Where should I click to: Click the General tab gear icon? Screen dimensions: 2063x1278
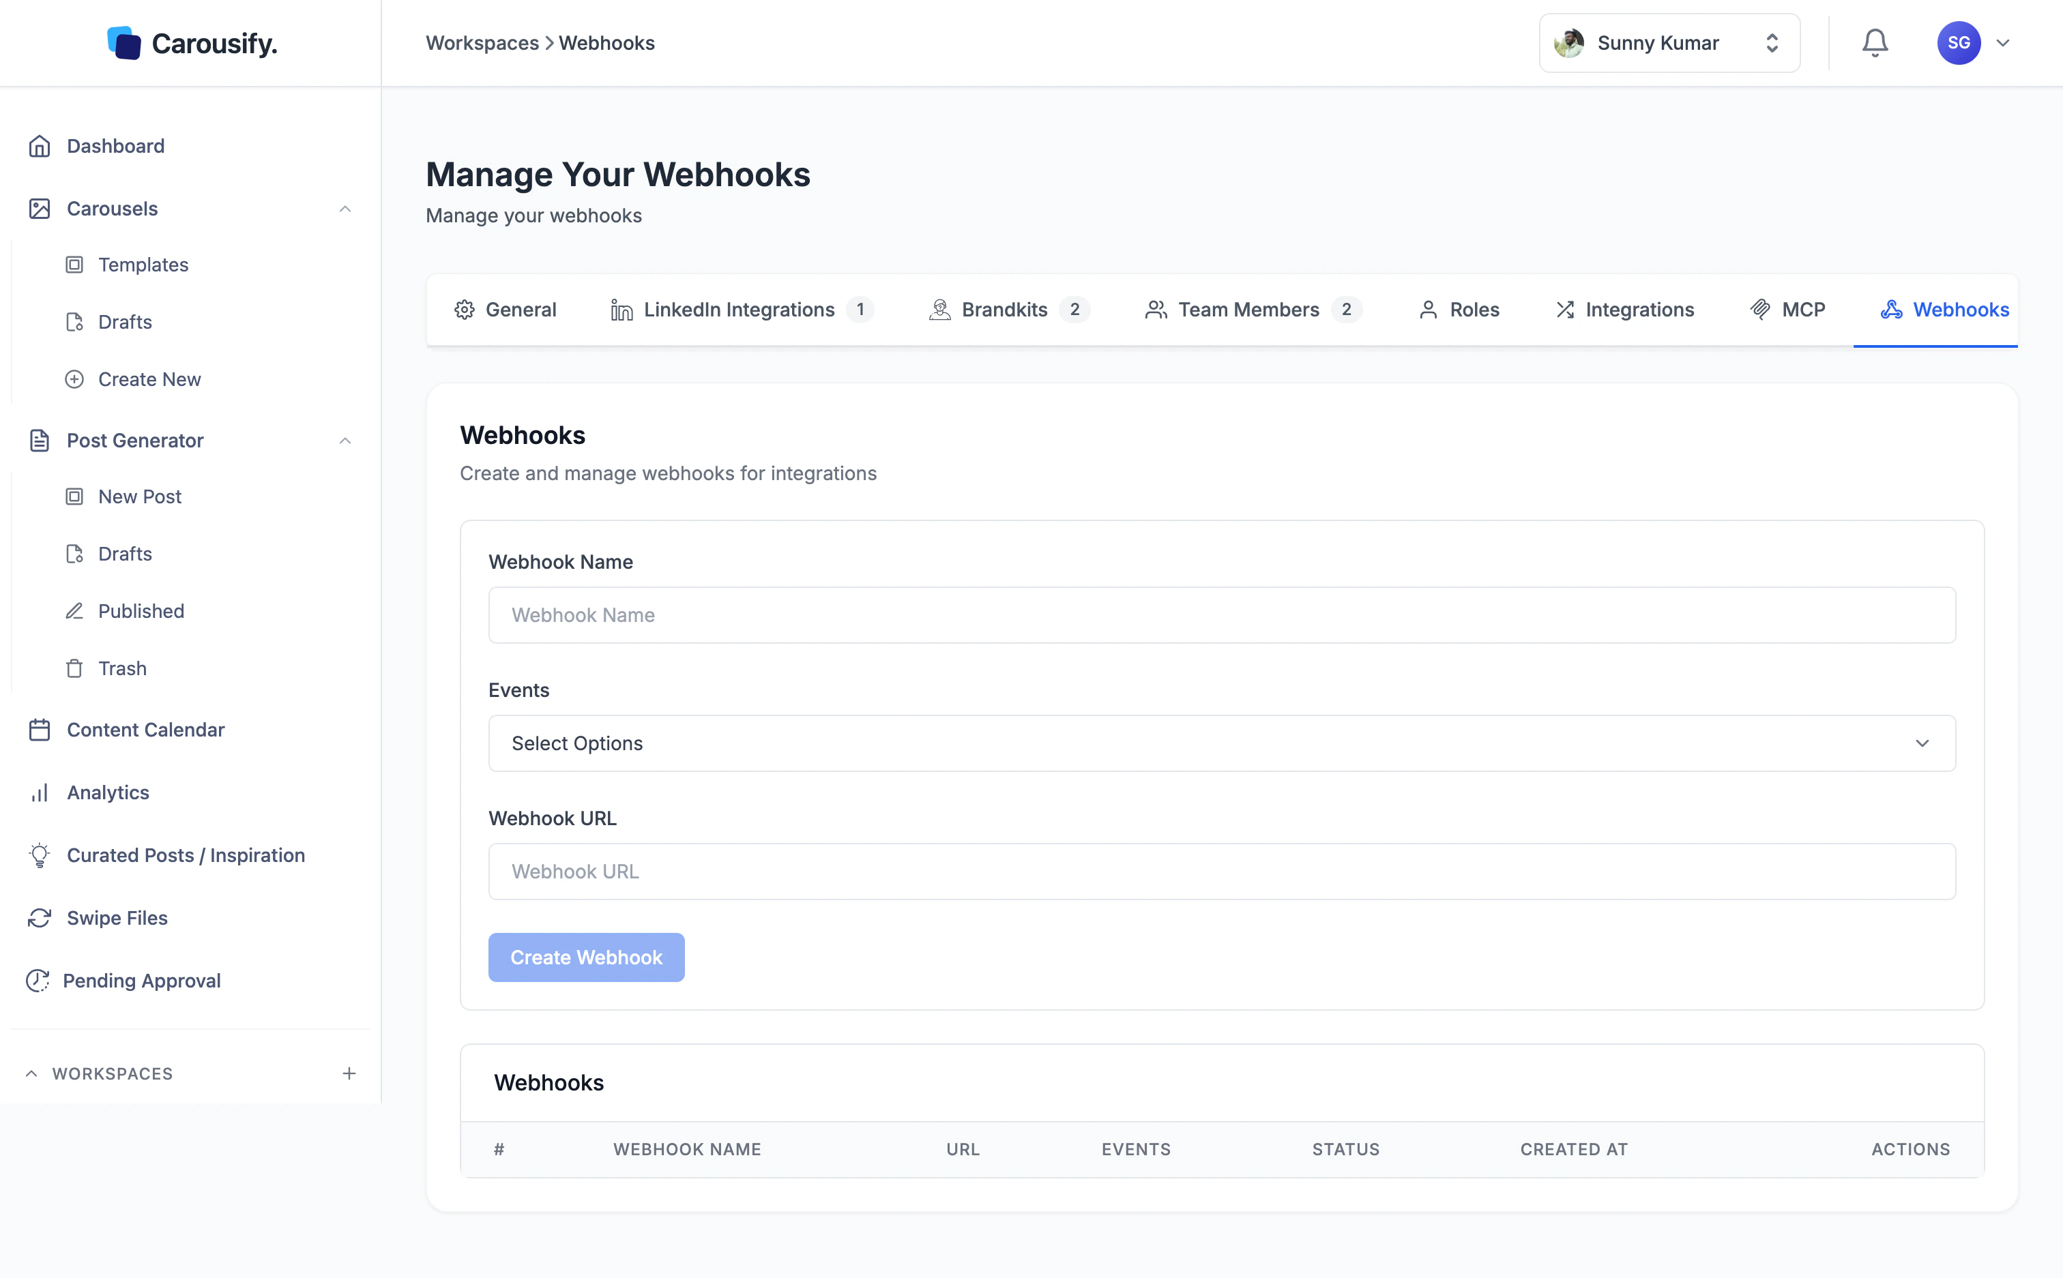(464, 310)
